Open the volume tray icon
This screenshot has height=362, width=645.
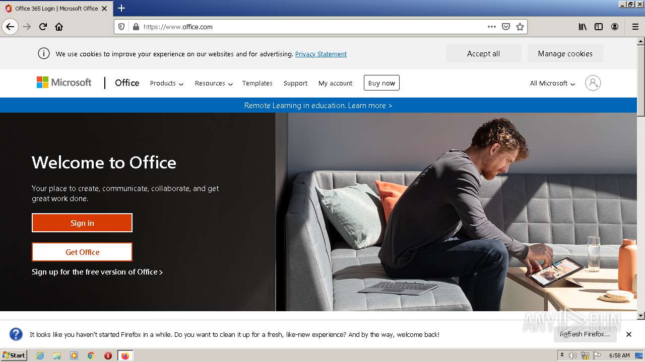(573, 355)
